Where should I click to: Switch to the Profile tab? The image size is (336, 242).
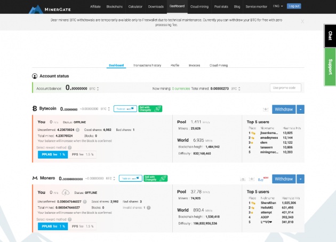[x=175, y=65]
